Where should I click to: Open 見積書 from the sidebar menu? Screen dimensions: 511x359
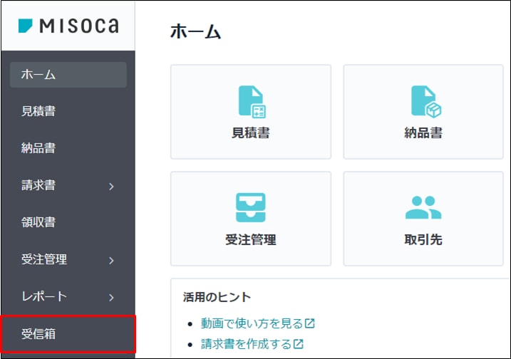point(38,111)
